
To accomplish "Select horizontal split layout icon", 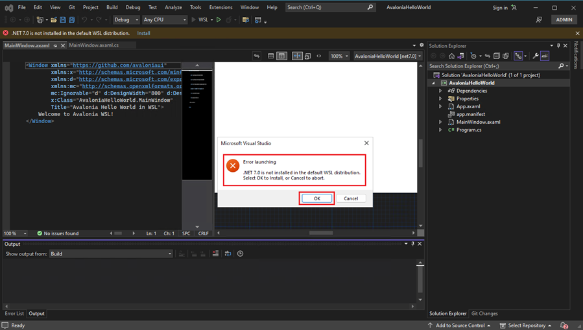I will pyautogui.click(x=270, y=56).
